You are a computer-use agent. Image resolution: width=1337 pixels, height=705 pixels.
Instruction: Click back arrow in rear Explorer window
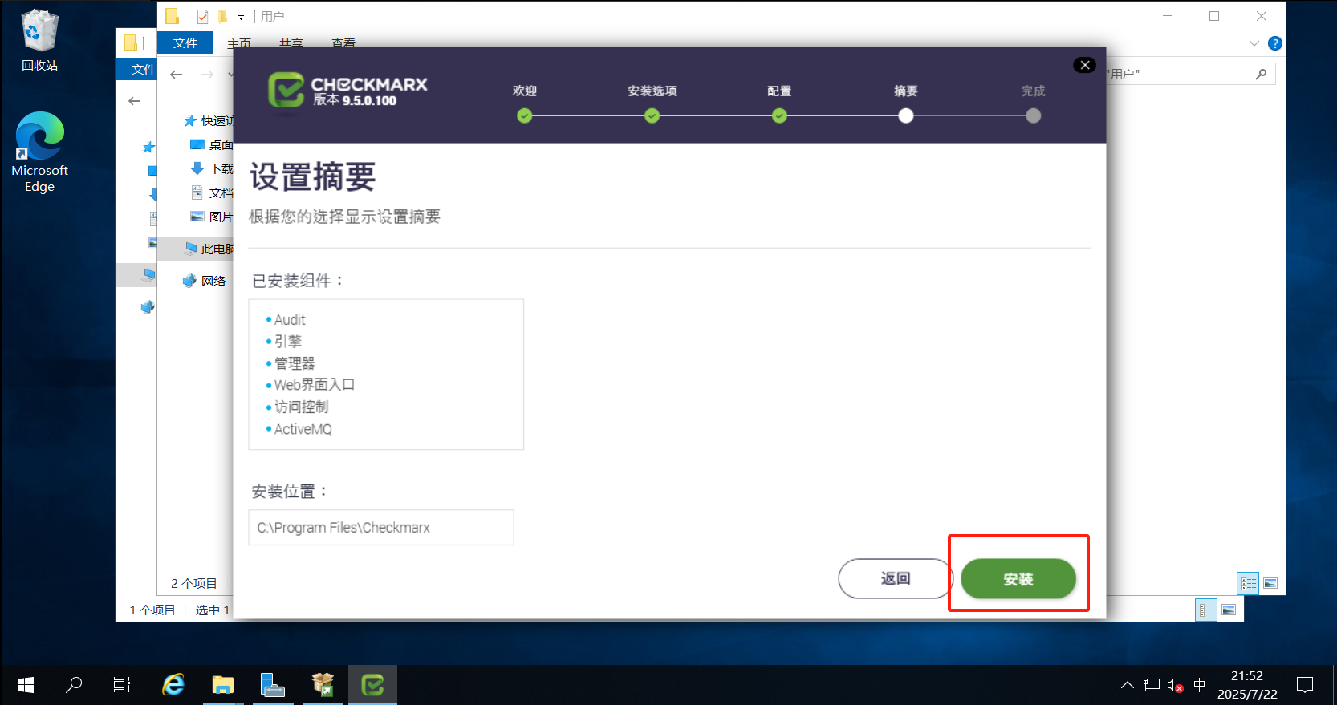[135, 101]
